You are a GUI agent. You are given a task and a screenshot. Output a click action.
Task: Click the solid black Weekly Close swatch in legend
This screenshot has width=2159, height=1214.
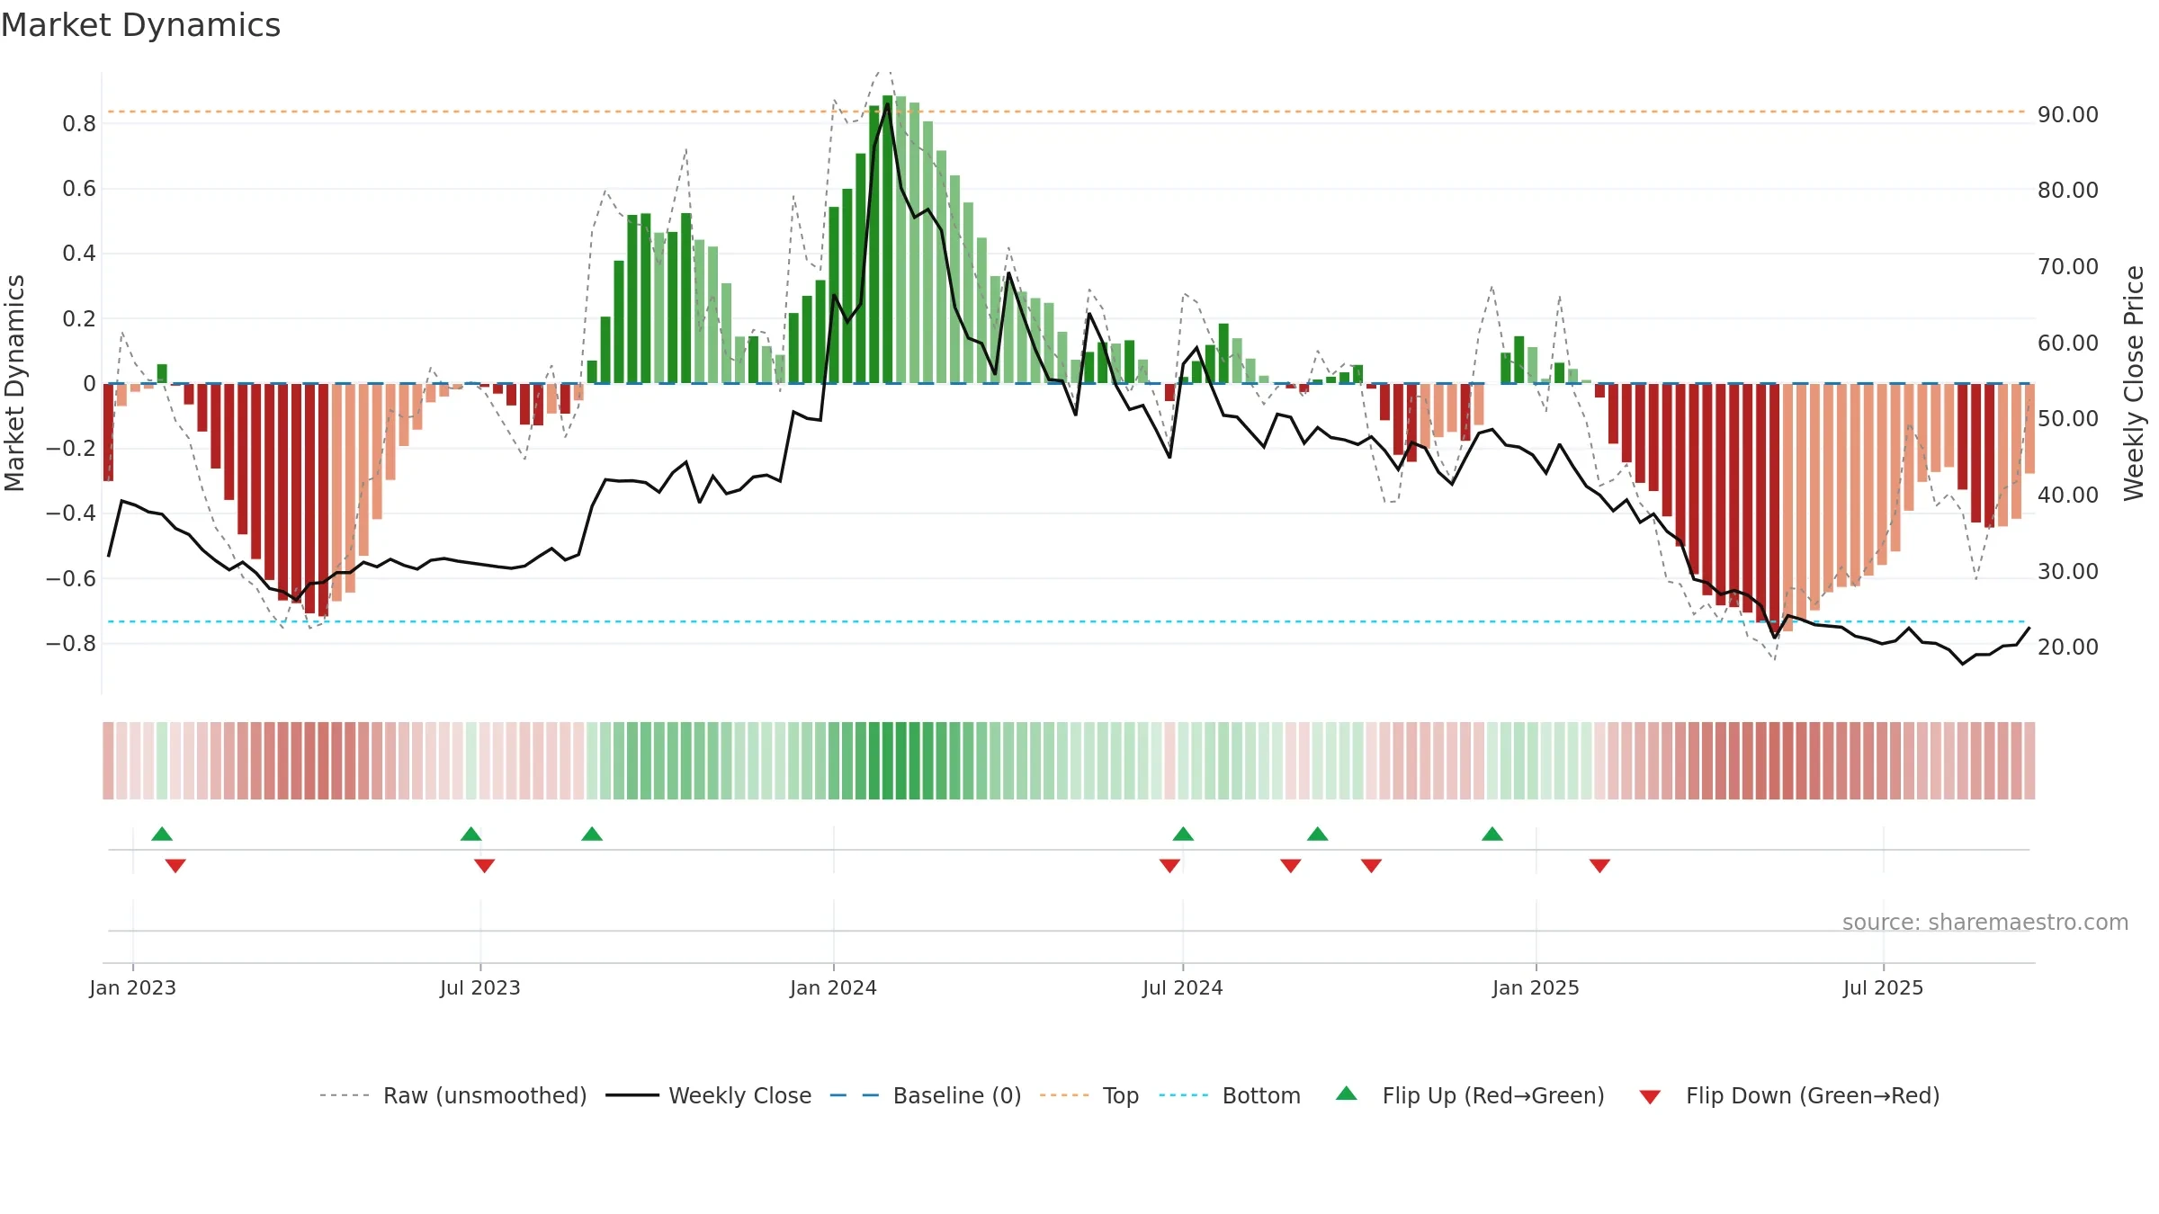pyautogui.click(x=632, y=1095)
